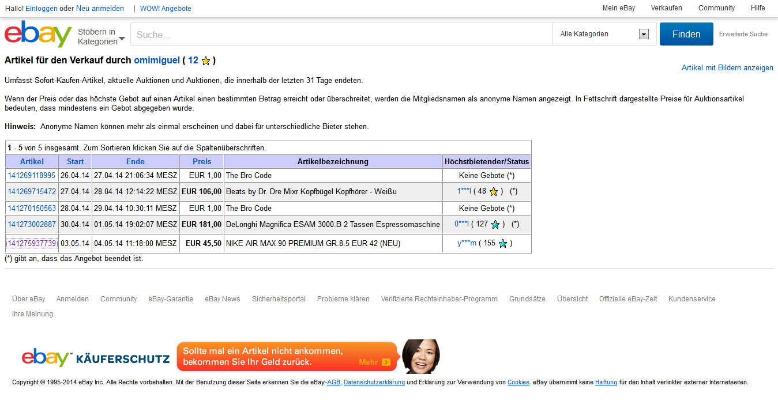This screenshot has height=416, width=778.
Task: Click into the Suche search field
Action: coord(341,35)
